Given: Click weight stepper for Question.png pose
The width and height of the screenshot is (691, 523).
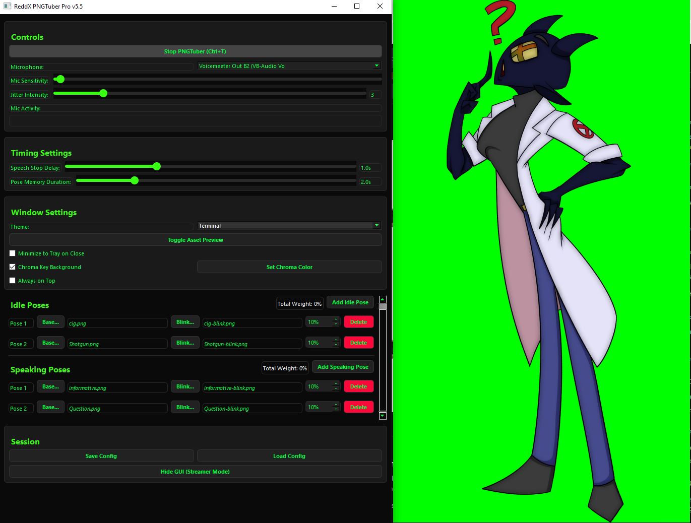Looking at the screenshot, I should tap(323, 407).
